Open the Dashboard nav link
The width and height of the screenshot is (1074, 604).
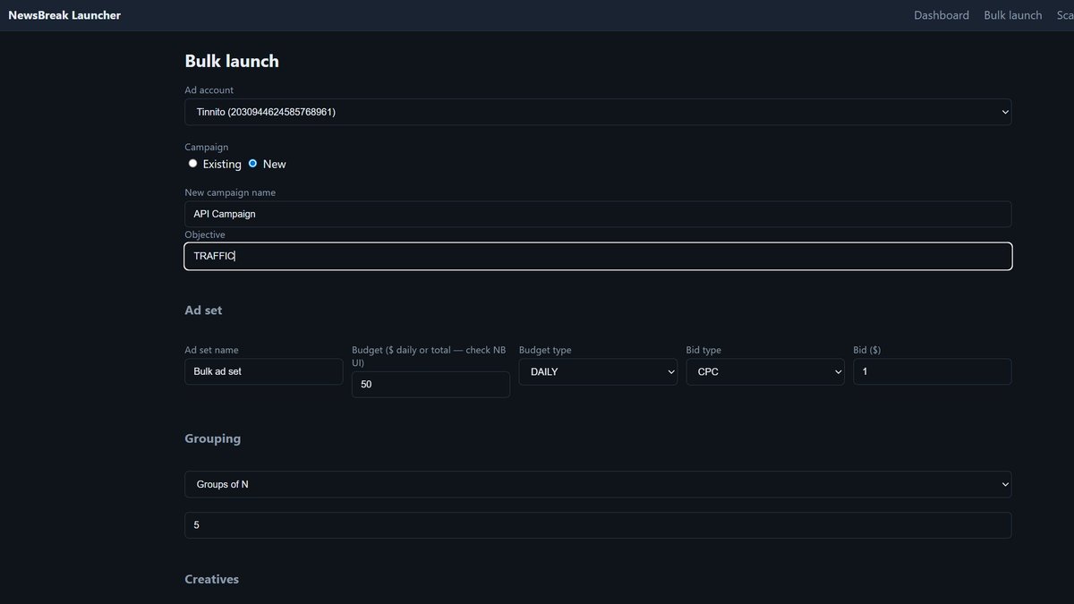click(942, 15)
